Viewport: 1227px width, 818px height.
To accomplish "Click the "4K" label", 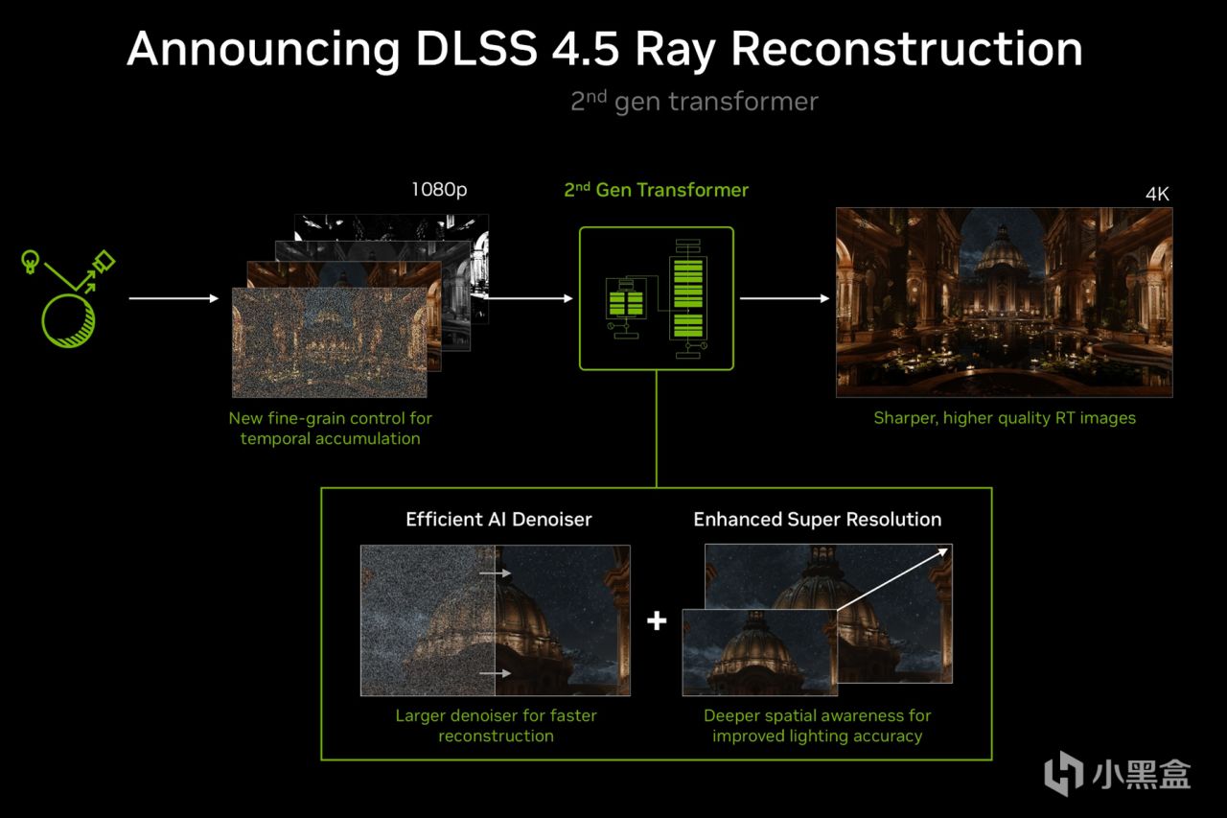I will point(1158,195).
